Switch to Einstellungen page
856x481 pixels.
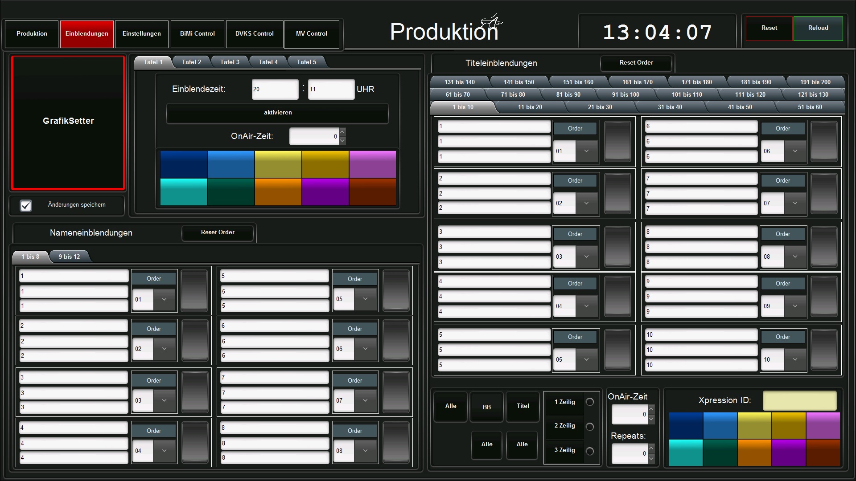141,34
